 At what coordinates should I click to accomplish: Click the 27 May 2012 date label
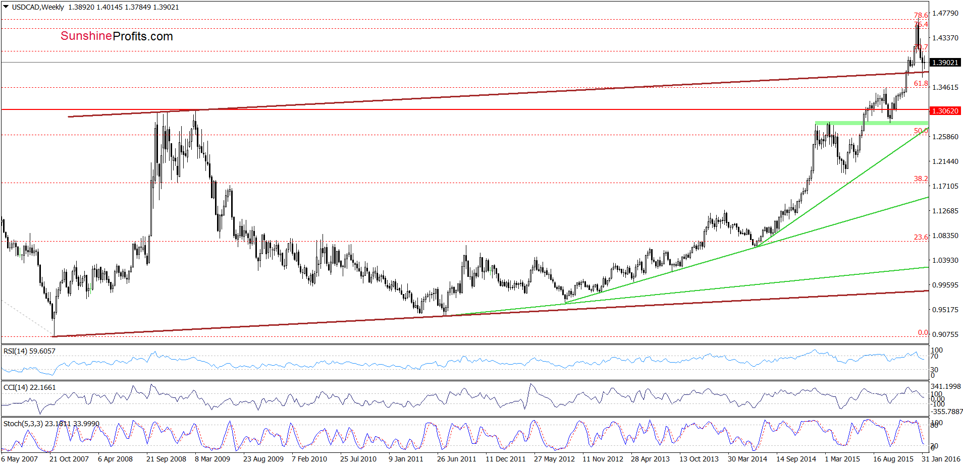pos(554,459)
